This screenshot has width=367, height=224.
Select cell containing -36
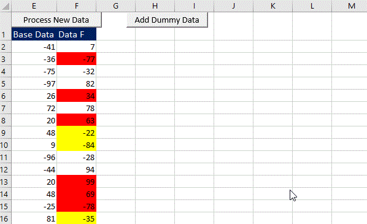point(34,59)
